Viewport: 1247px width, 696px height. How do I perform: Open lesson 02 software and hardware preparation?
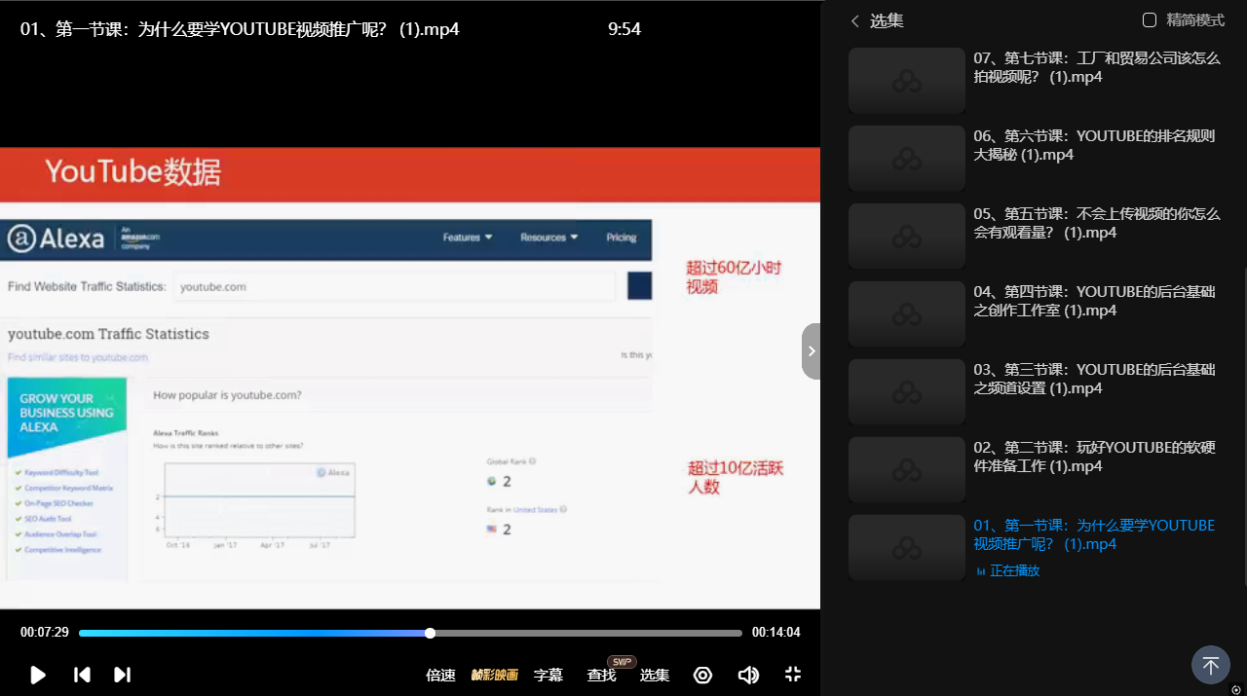click(x=1096, y=457)
